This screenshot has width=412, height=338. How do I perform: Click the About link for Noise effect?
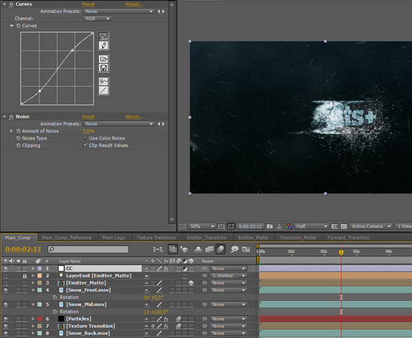point(134,117)
